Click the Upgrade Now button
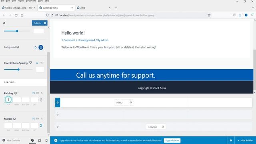The height and width of the screenshot is (144, 256). [172, 140]
